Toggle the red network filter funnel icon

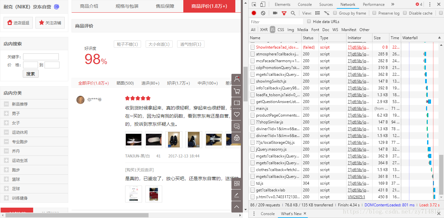pos(284,13)
